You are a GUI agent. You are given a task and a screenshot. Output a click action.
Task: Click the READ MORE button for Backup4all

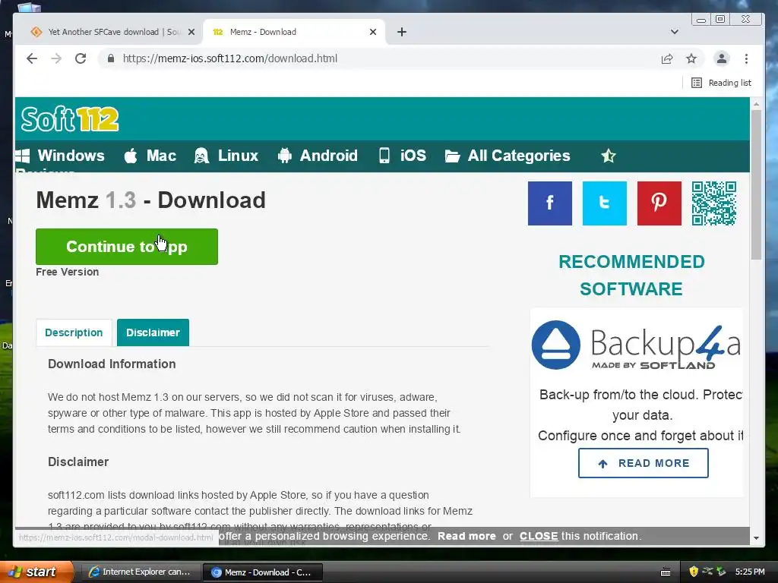643,463
